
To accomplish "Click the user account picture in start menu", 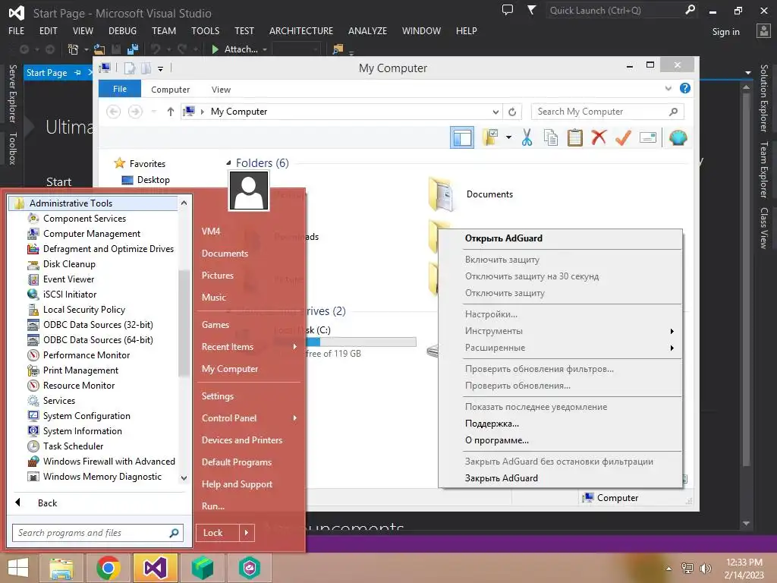I will click(249, 191).
